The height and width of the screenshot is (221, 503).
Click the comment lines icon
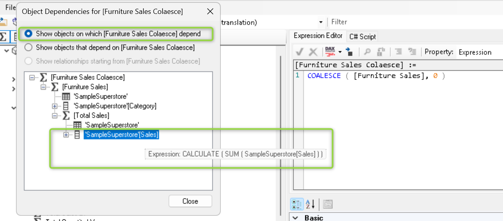413,52
